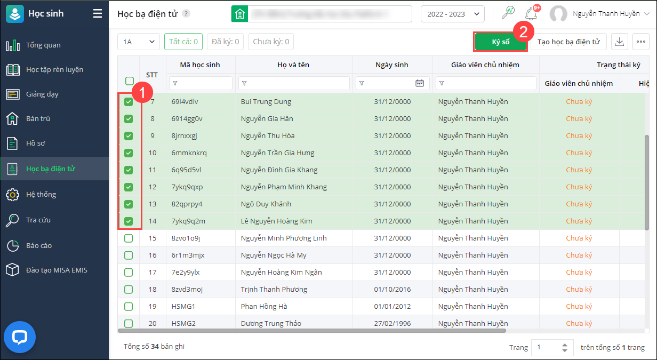Expand Nguyễn Thanh Huyền account menu

[x=610, y=14]
